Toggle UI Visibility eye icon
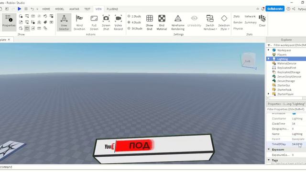The width and height of the screenshot is (306, 172). (x=194, y=21)
